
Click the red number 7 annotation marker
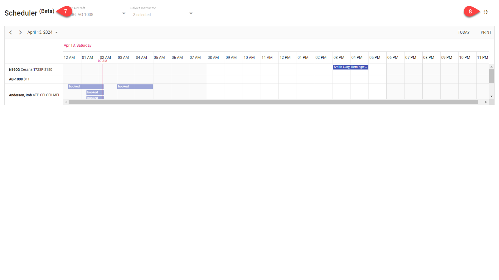click(x=65, y=12)
